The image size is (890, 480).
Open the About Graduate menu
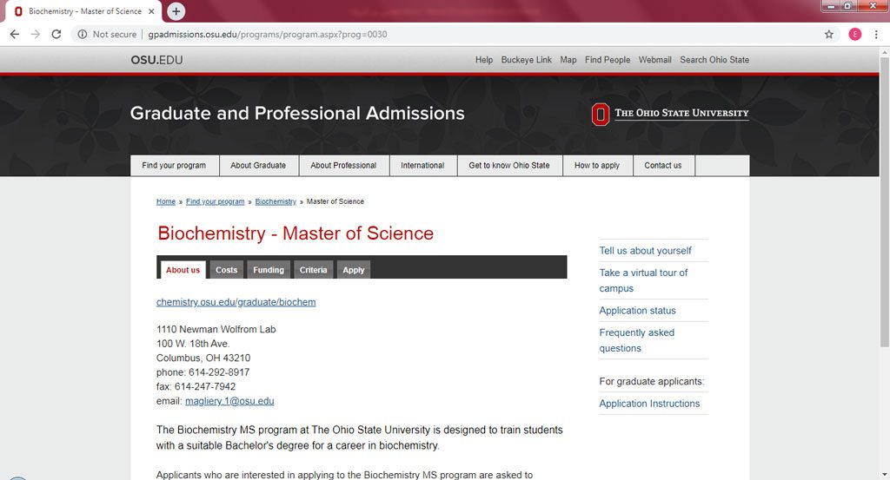pyautogui.click(x=258, y=166)
